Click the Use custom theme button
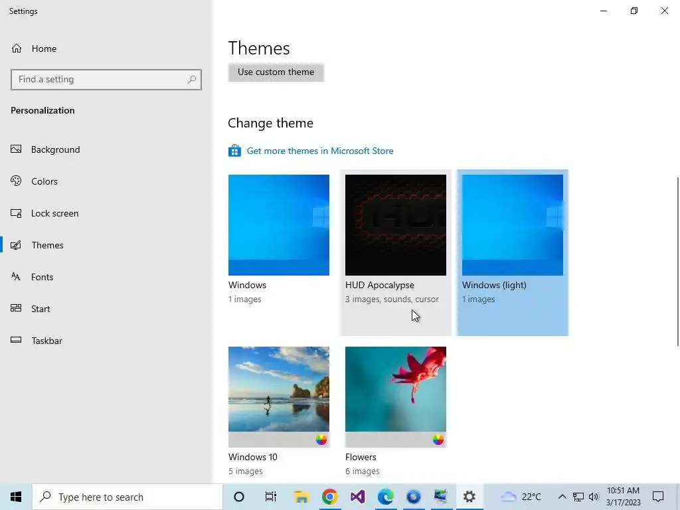Screen dimensions: 680x510 pos(276,72)
